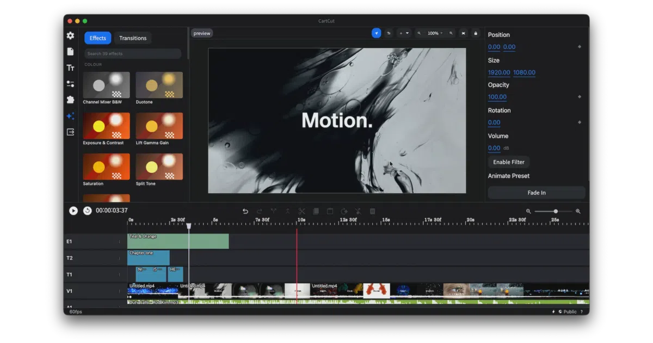Toggle the loop button beside play
The width and height of the screenshot is (653, 343).
coord(87,211)
